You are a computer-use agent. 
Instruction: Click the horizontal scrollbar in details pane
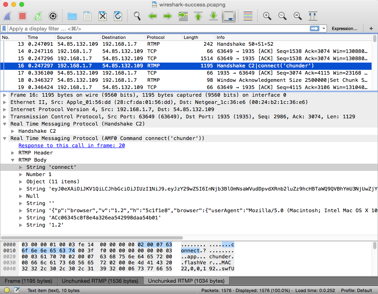click(92, 238)
